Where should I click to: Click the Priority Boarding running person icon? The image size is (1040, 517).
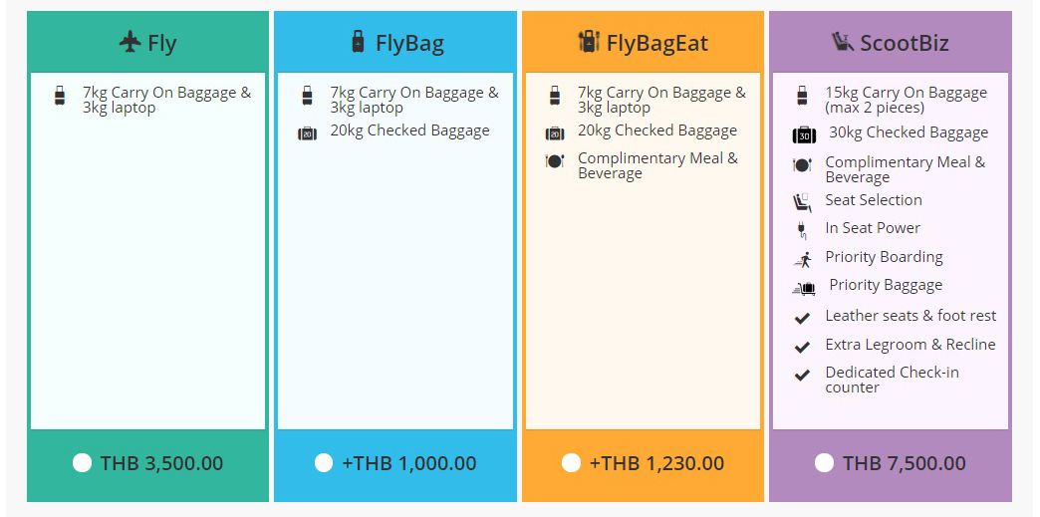pyautogui.click(x=803, y=259)
